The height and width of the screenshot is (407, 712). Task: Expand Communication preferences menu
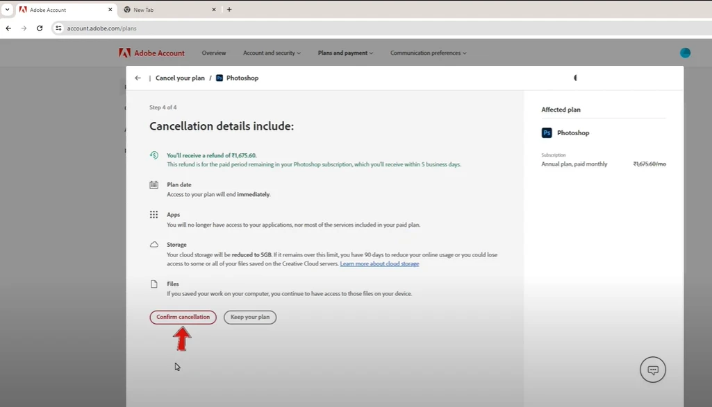pyautogui.click(x=428, y=53)
